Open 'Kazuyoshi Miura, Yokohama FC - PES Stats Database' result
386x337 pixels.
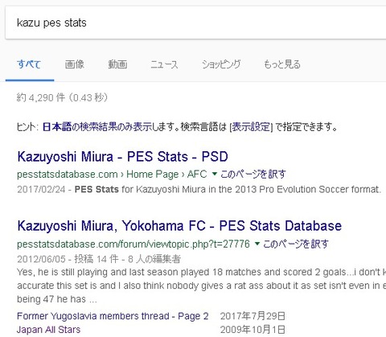pos(179,226)
